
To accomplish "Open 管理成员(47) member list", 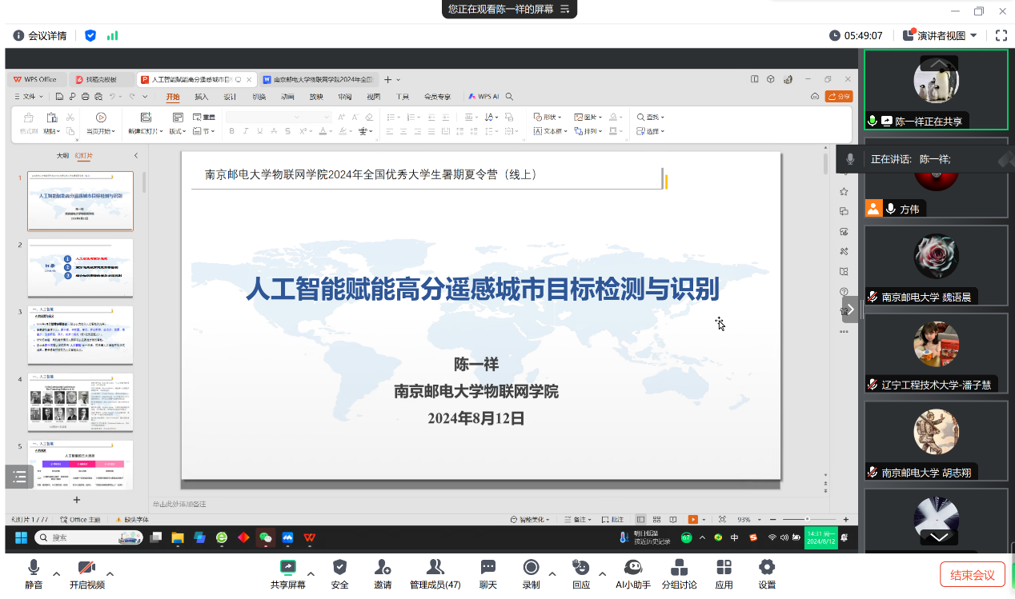I will pos(435,573).
